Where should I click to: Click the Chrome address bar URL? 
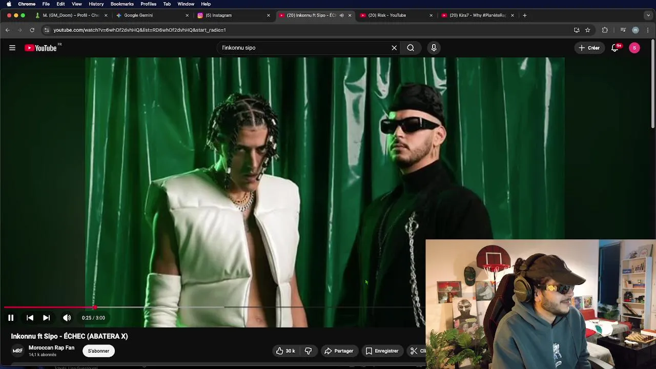tap(139, 30)
